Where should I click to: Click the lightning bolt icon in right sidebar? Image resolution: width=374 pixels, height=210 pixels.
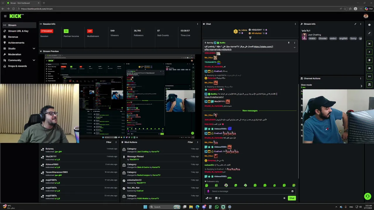[369, 52]
